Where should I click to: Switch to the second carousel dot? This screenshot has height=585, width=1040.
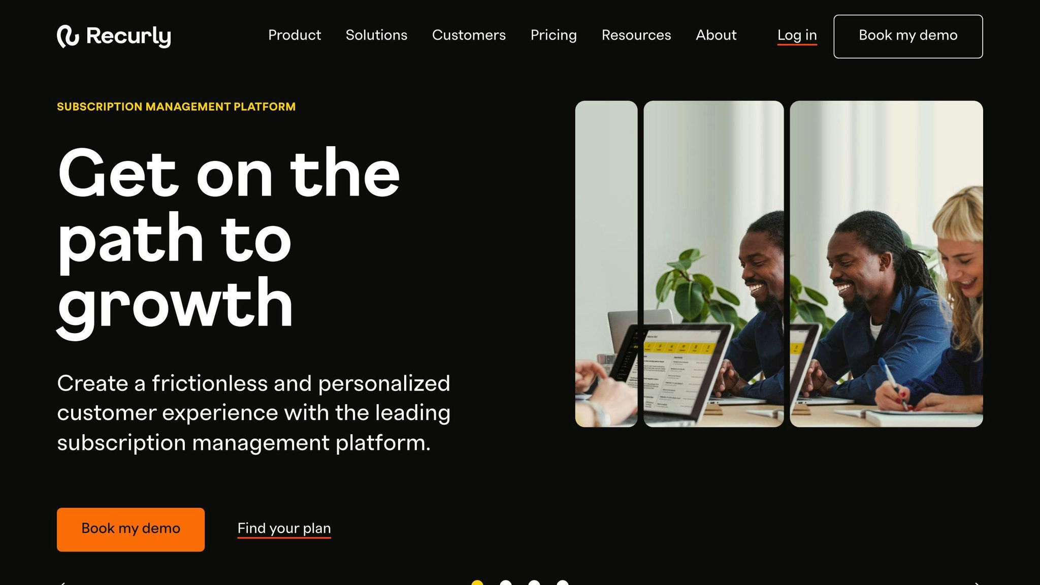(x=506, y=583)
